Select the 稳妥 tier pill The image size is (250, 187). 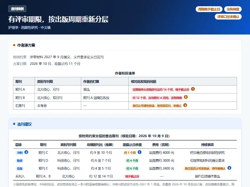pyautogui.click(x=20, y=160)
